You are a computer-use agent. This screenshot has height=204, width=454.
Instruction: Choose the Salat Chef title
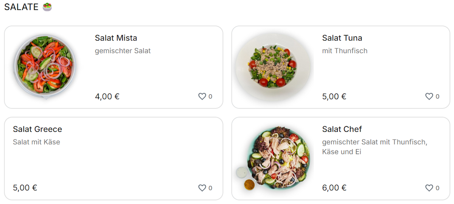coord(342,129)
